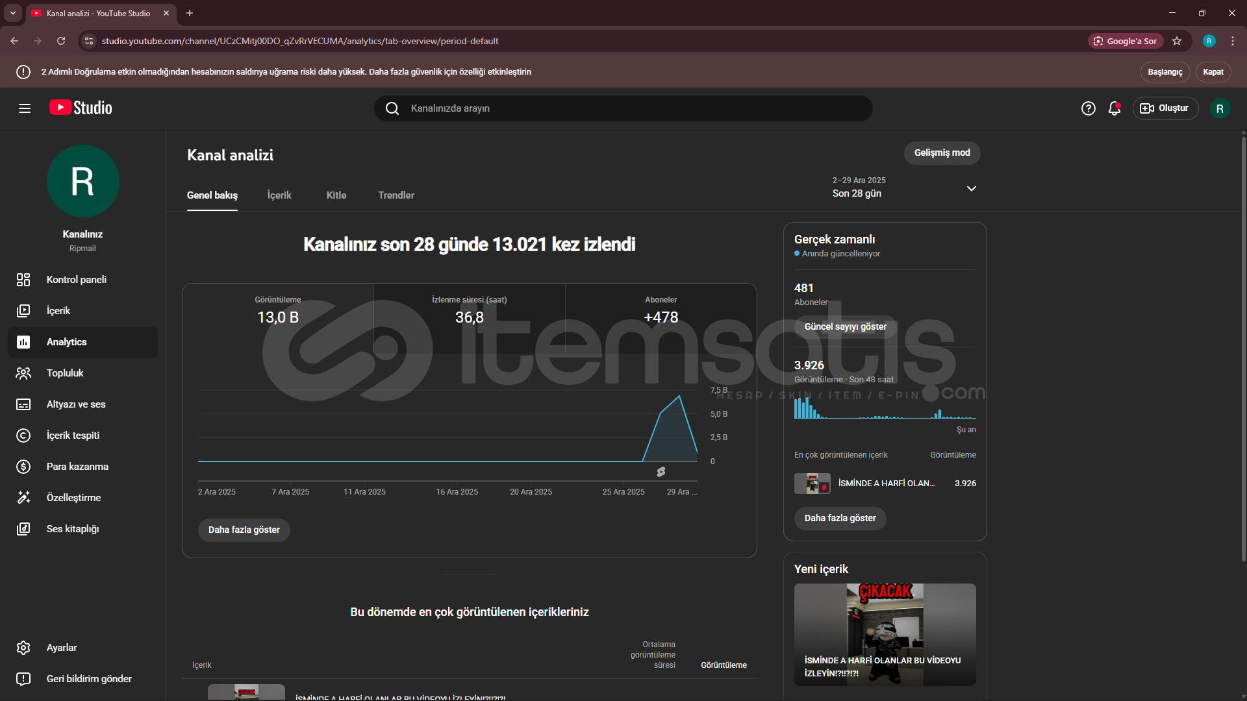Open the hamburger navigation menu
This screenshot has width=1247, height=701.
tap(25, 108)
